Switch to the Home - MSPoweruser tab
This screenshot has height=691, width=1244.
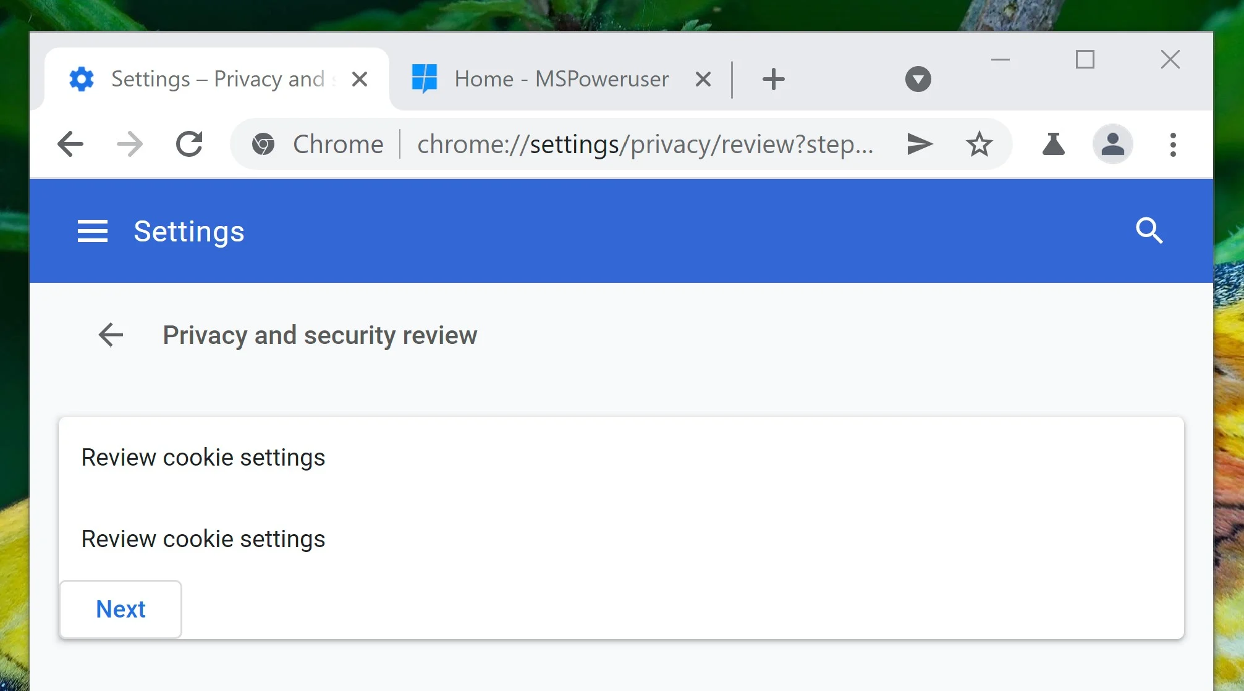(561, 79)
